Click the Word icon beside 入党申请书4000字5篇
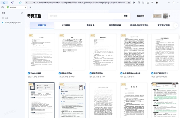180x118 pixels. coord(121,73)
